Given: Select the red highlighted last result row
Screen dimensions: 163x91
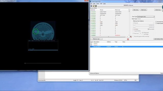Looking at the screenshot, I should [x=109, y=35].
